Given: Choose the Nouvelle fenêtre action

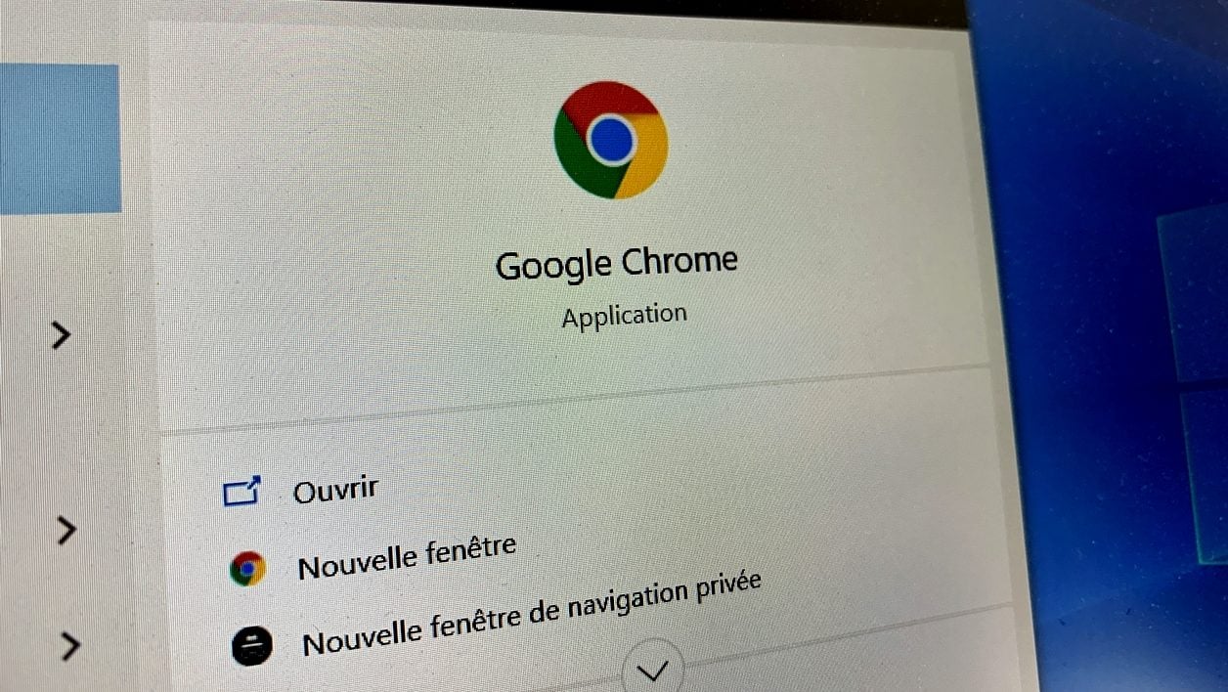Looking at the screenshot, I should 407,557.
